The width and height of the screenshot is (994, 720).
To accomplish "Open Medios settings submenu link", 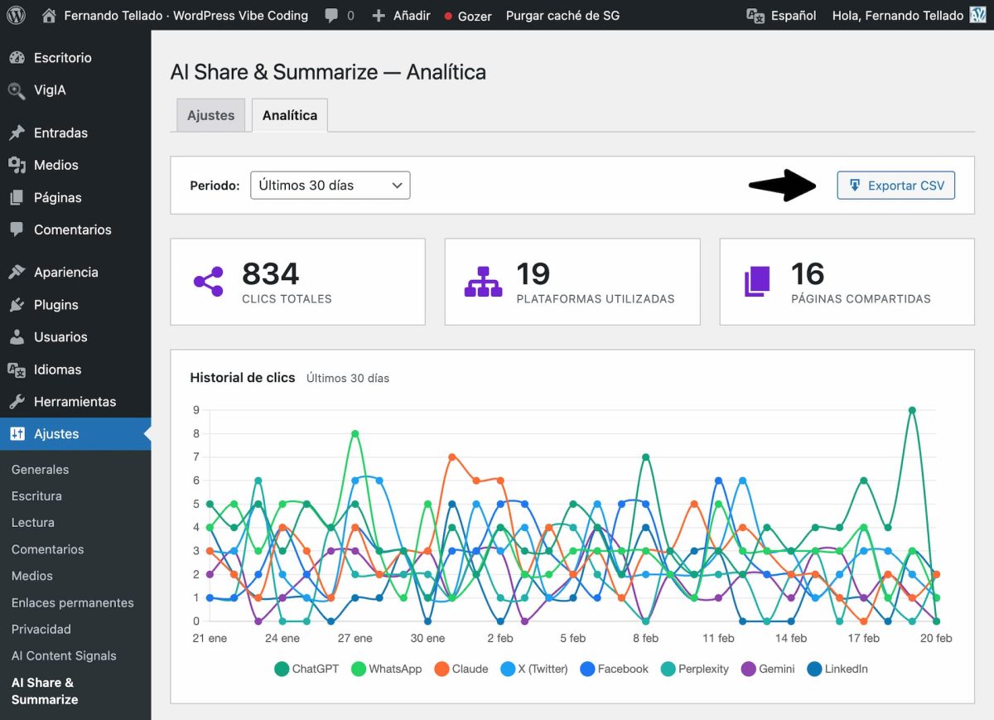I will click(x=32, y=576).
